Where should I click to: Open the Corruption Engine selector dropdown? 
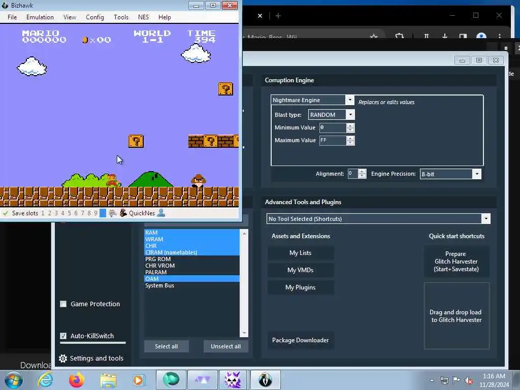350,100
